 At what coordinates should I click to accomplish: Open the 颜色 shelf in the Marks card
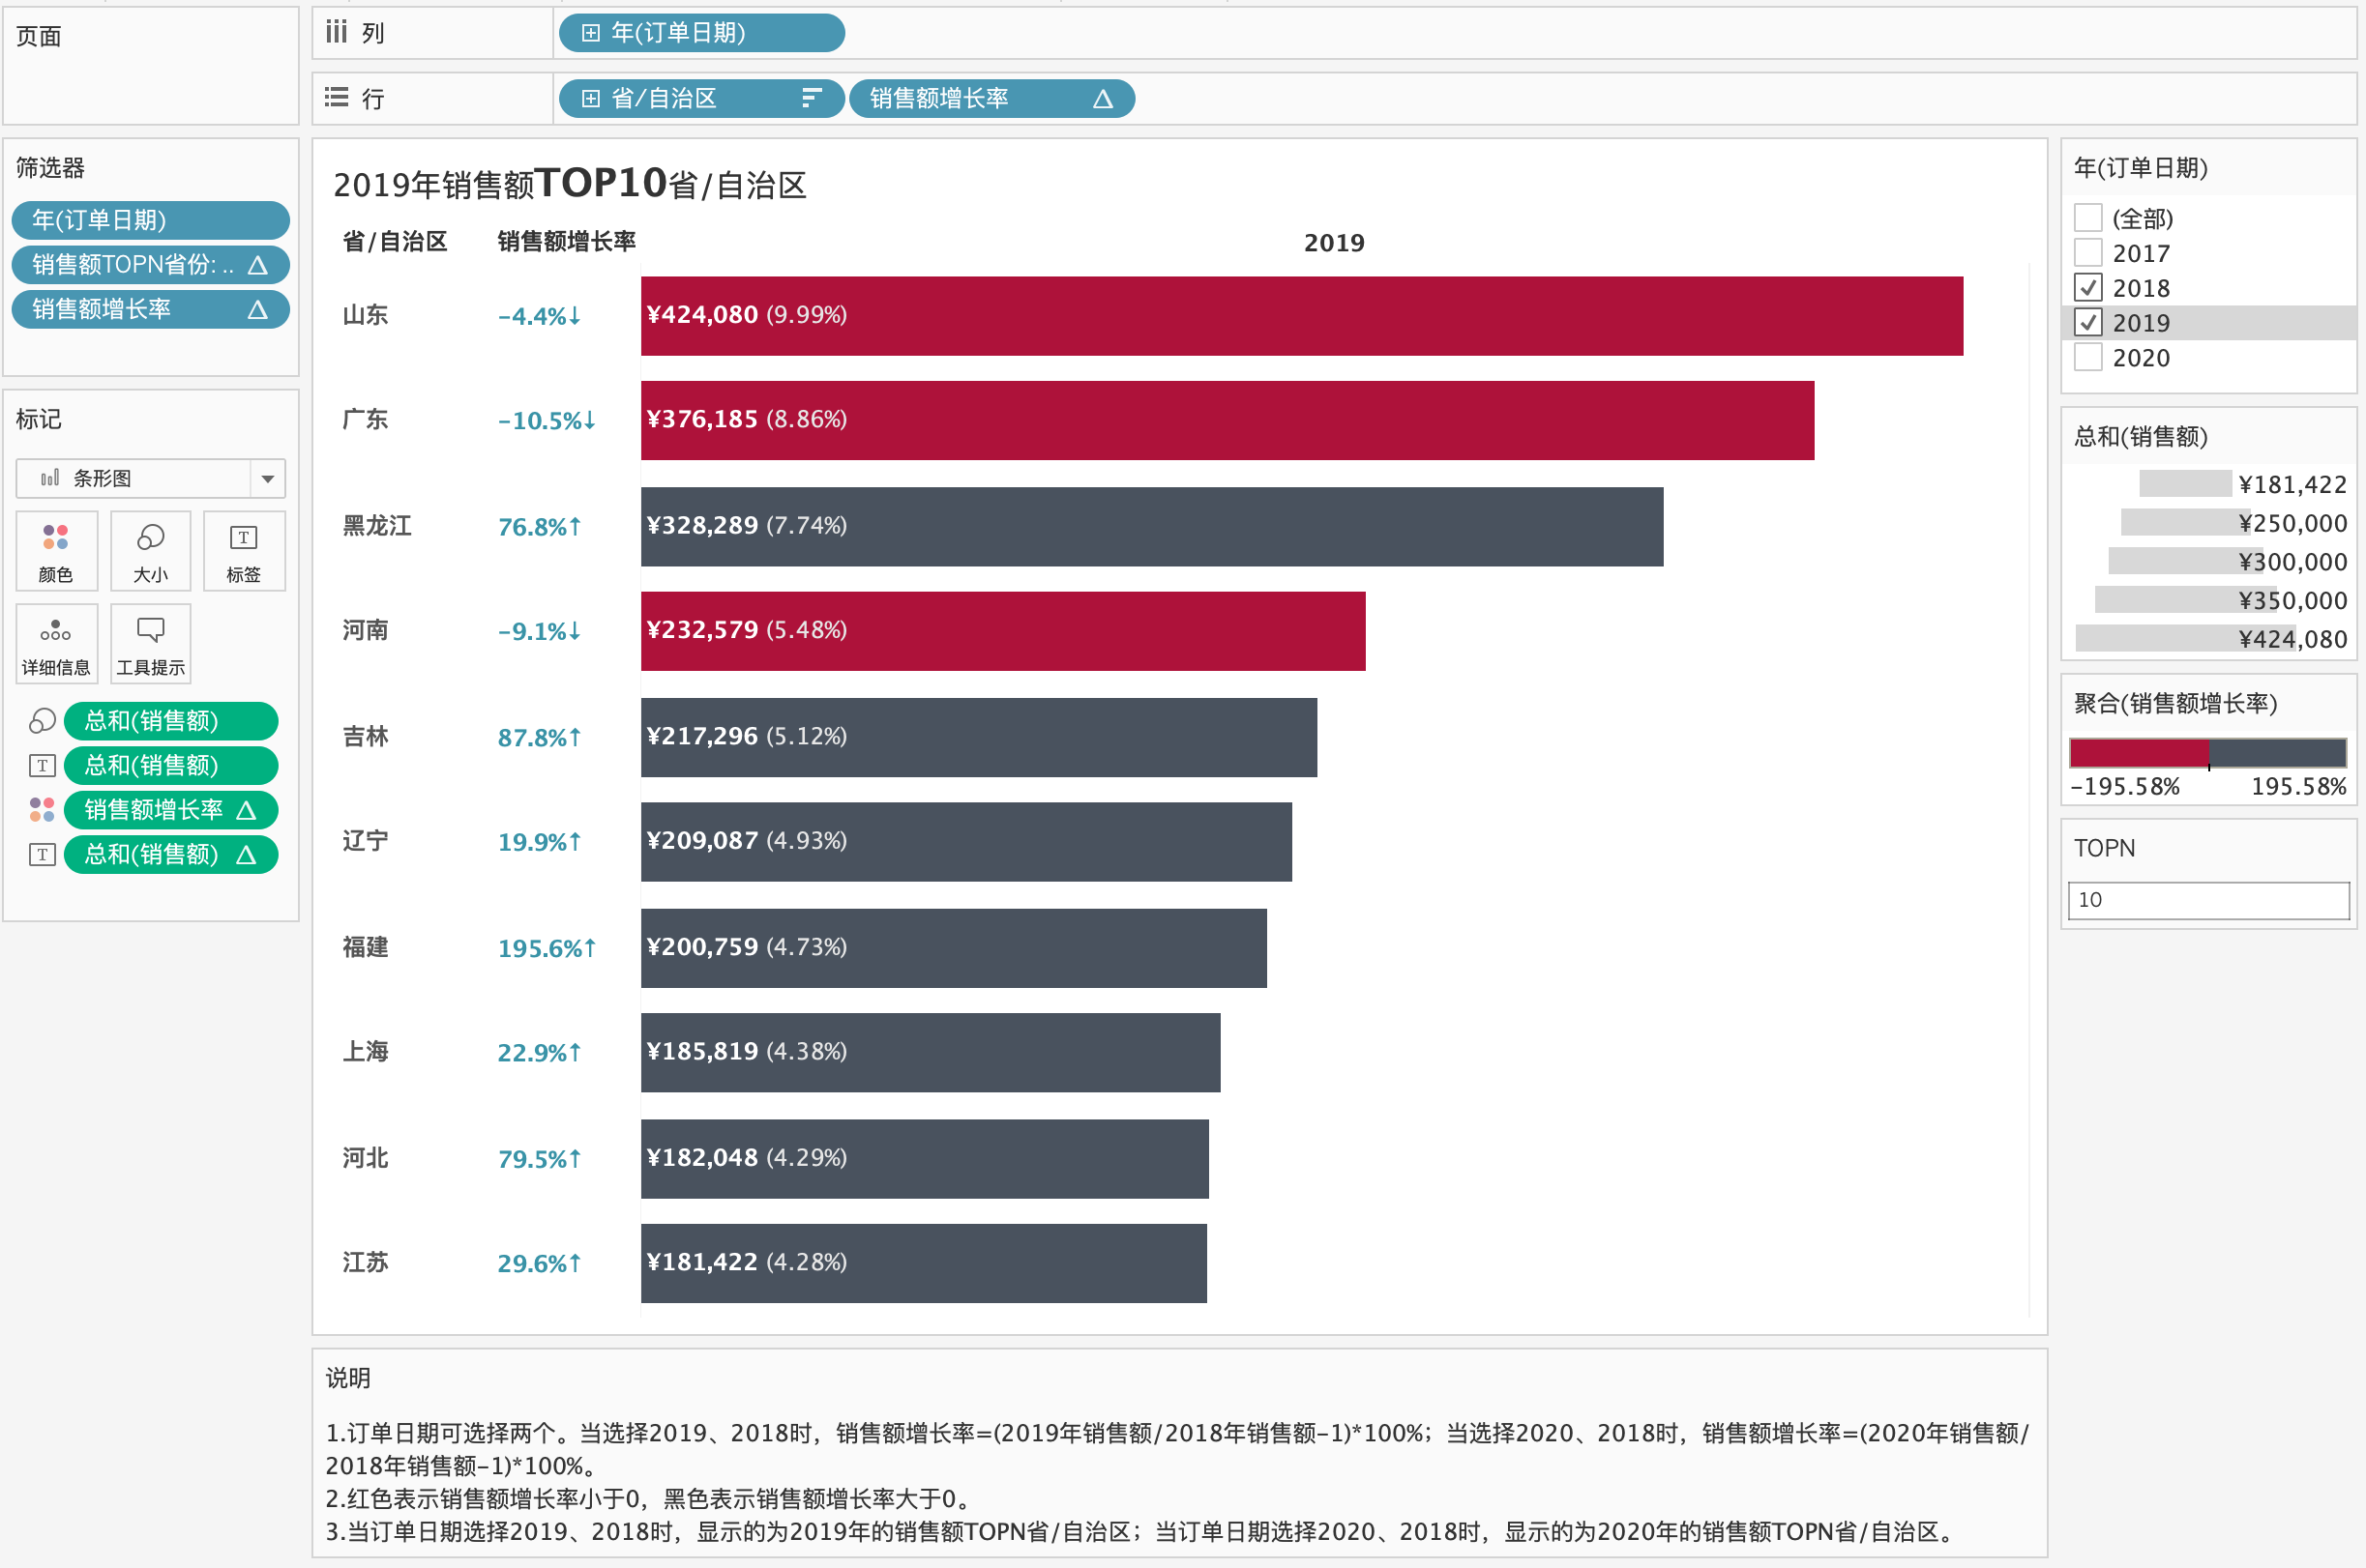57,551
